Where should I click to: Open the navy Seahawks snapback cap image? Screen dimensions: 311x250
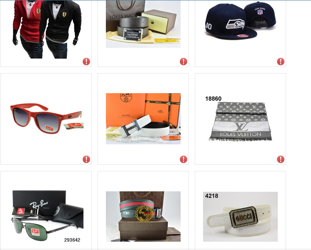click(x=240, y=20)
